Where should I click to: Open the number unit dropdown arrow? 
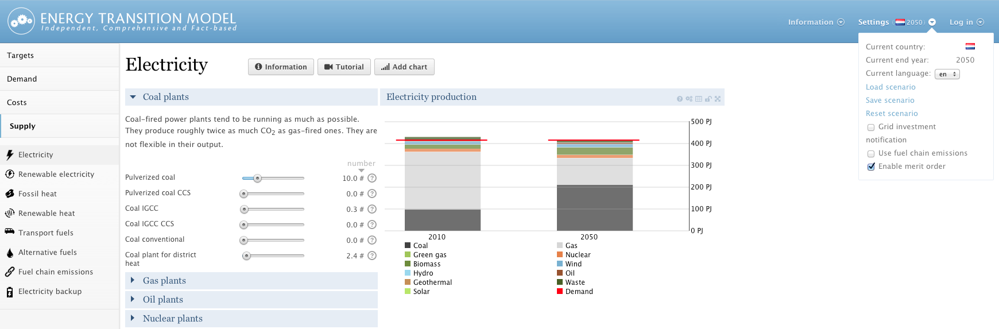coord(361,171)
